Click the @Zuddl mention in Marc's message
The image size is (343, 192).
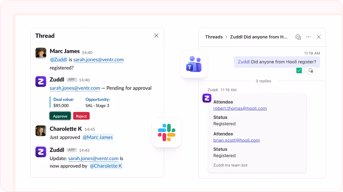pyautogui.click(x=59, y=60)
